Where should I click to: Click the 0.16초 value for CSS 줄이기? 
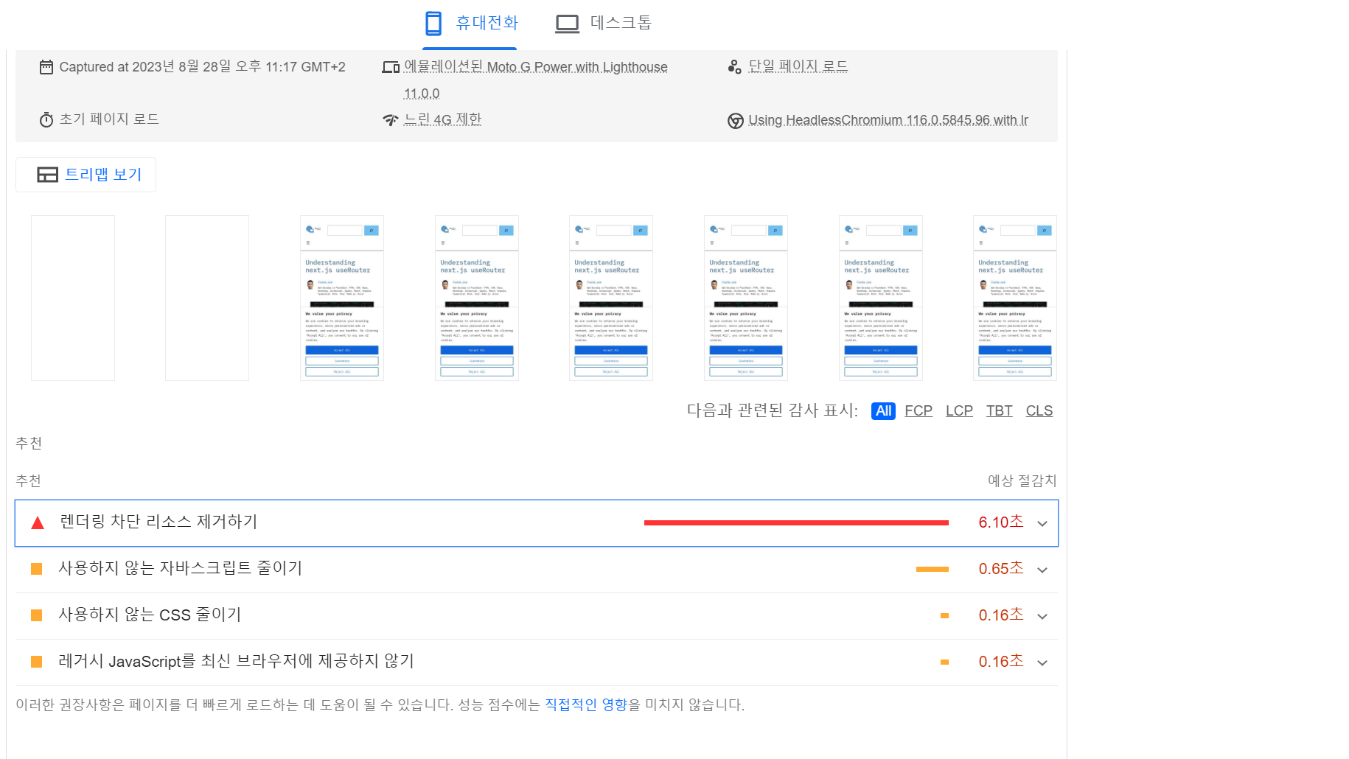click(x=1001, y=615)
